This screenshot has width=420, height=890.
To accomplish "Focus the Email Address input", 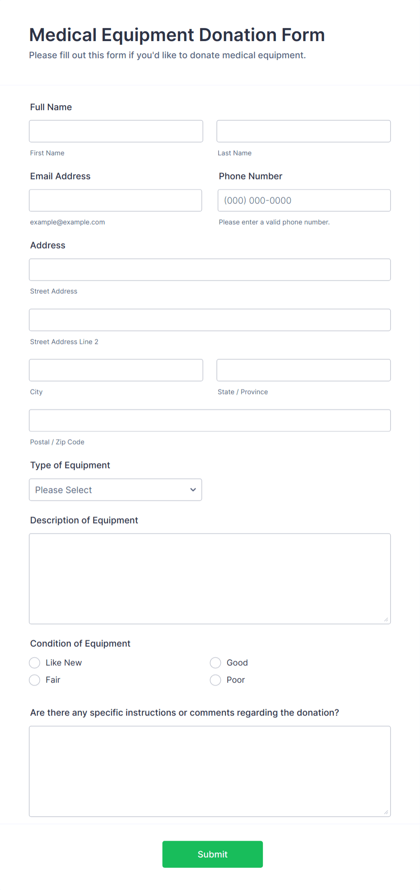I will point(115,200).
